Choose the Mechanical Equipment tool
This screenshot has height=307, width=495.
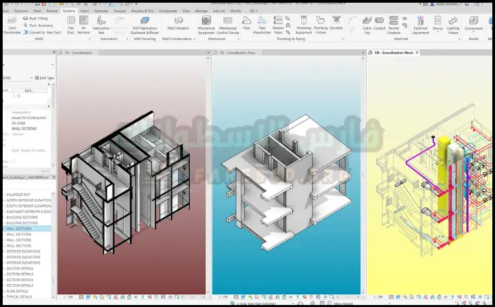pyautogui.click(x=206, y=25)
